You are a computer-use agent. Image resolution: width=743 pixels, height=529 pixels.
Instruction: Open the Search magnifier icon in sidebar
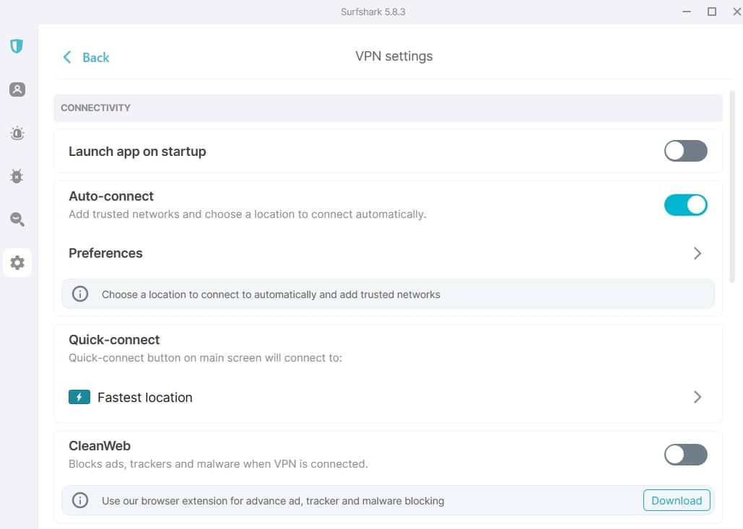tap(17, 219)
